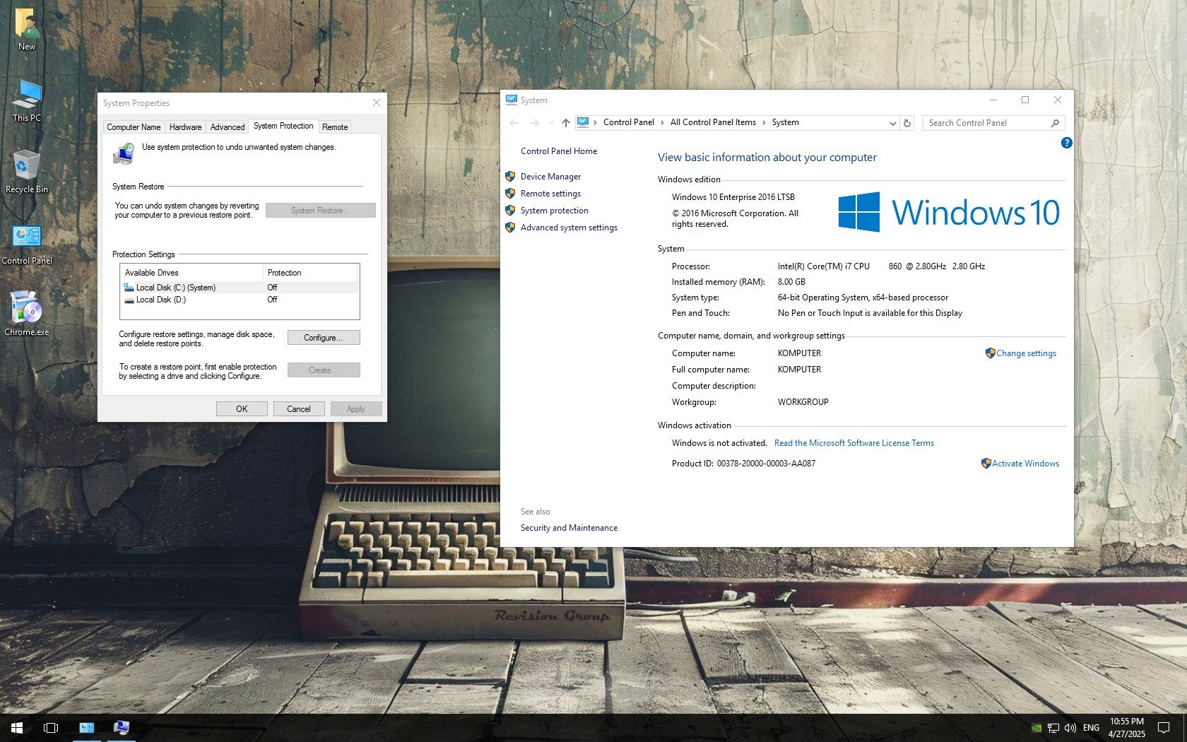The height and width of the screenshot is (742, 1187).
Task: Click the Search Control Panel field
Action: pos(986,123)
